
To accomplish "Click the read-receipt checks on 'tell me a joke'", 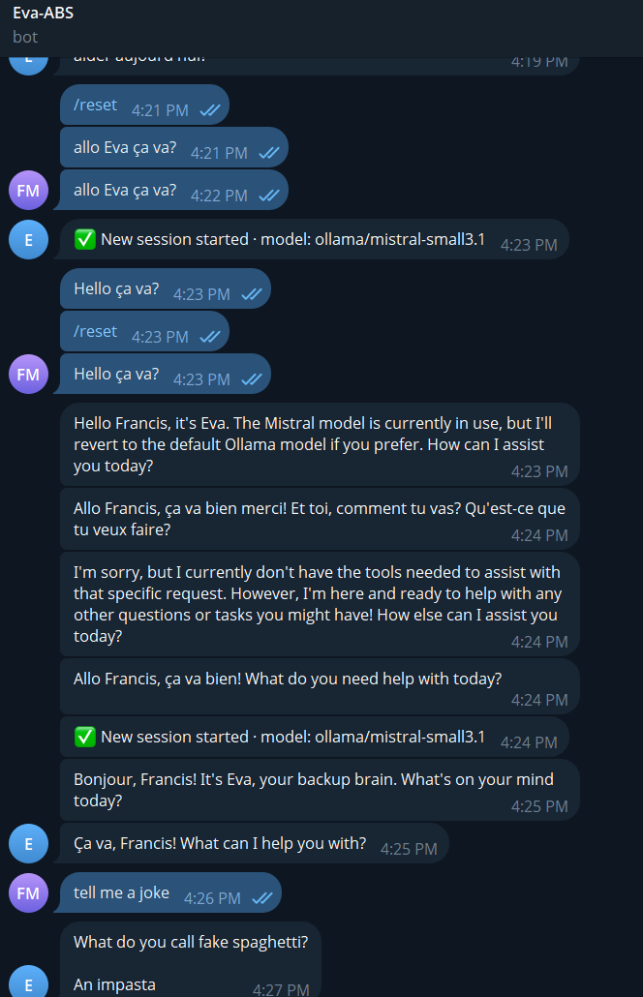I will (x=262, y=898).
